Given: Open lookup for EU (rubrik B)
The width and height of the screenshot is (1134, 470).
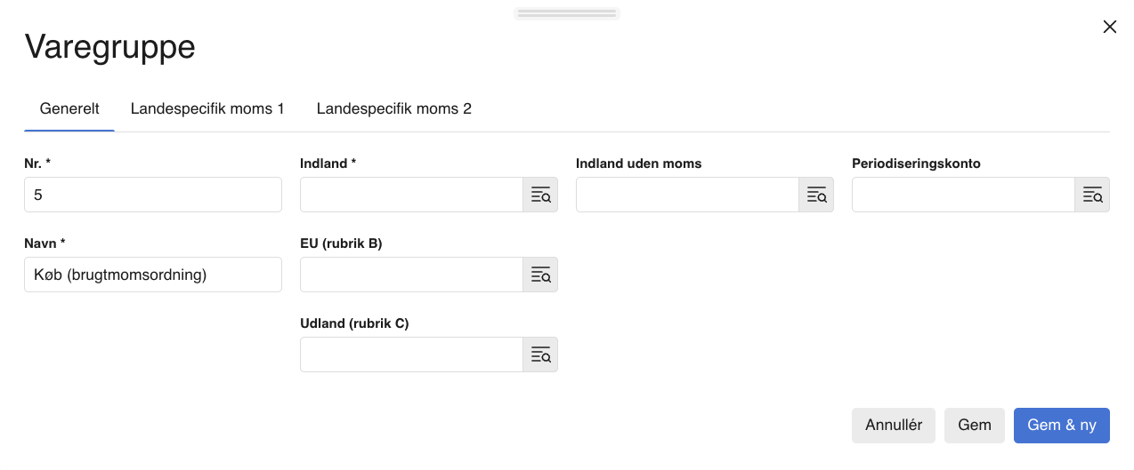Looking at the screenshot, I should 540,275.
